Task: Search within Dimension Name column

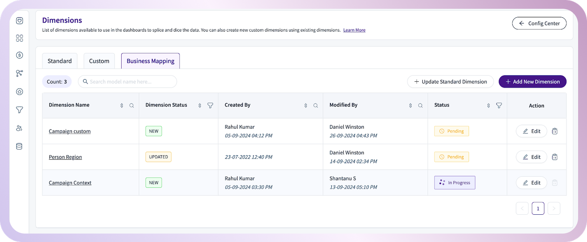Action: coord(132,106)
